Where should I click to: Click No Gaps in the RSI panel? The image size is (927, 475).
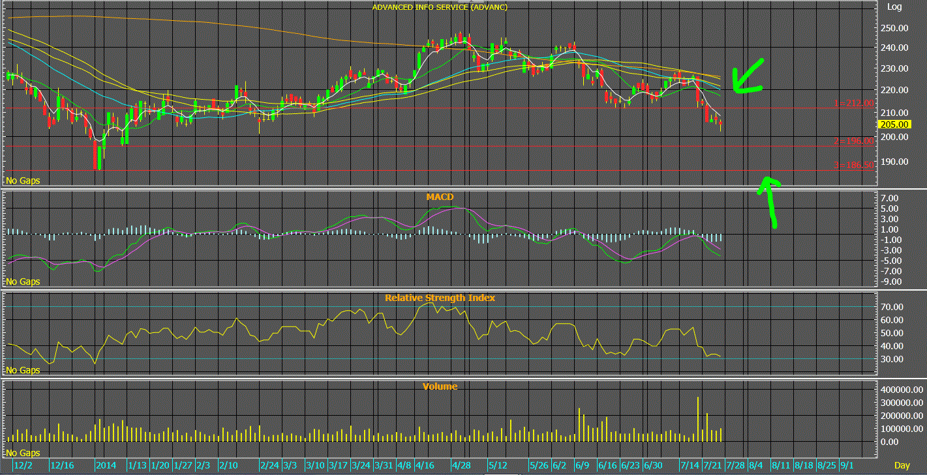click(23, 370)
